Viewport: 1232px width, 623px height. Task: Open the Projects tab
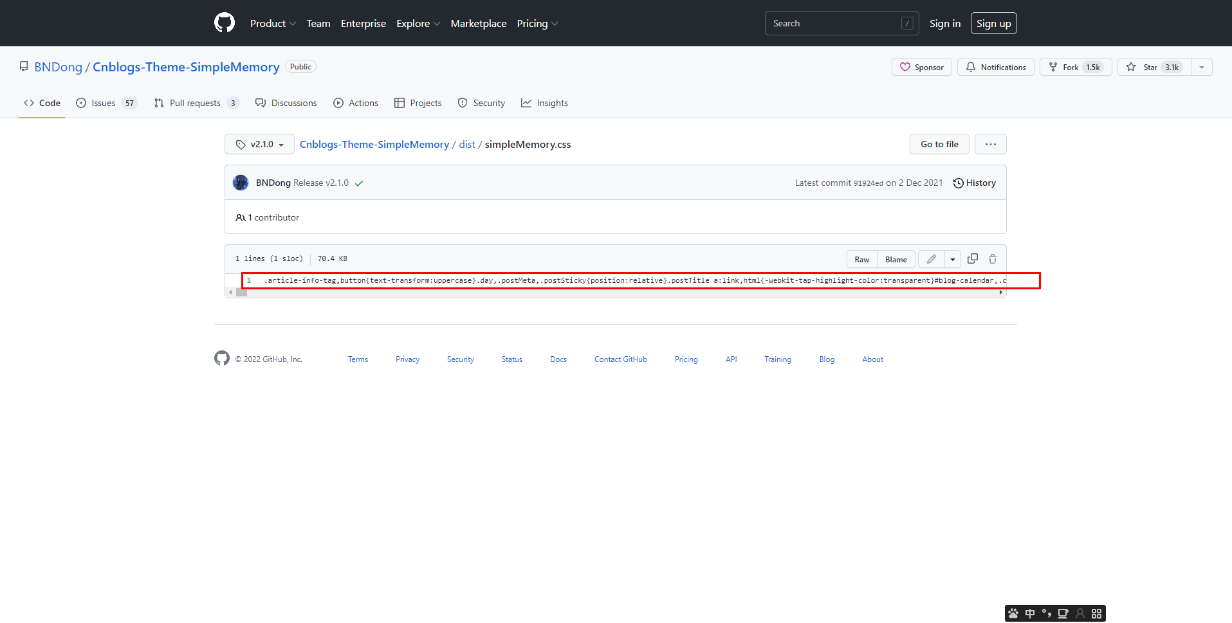point(418,103)
